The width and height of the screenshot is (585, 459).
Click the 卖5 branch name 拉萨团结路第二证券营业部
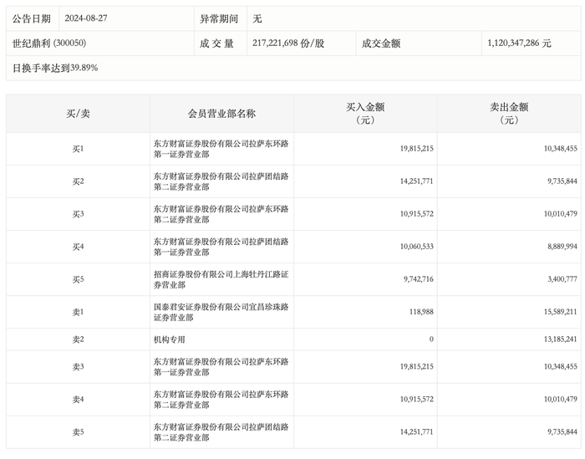(221, 432)
